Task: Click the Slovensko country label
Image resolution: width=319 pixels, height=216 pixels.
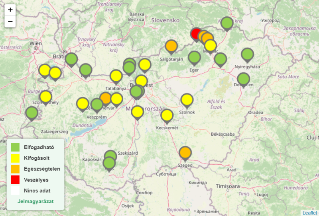Action: (165, 20)
